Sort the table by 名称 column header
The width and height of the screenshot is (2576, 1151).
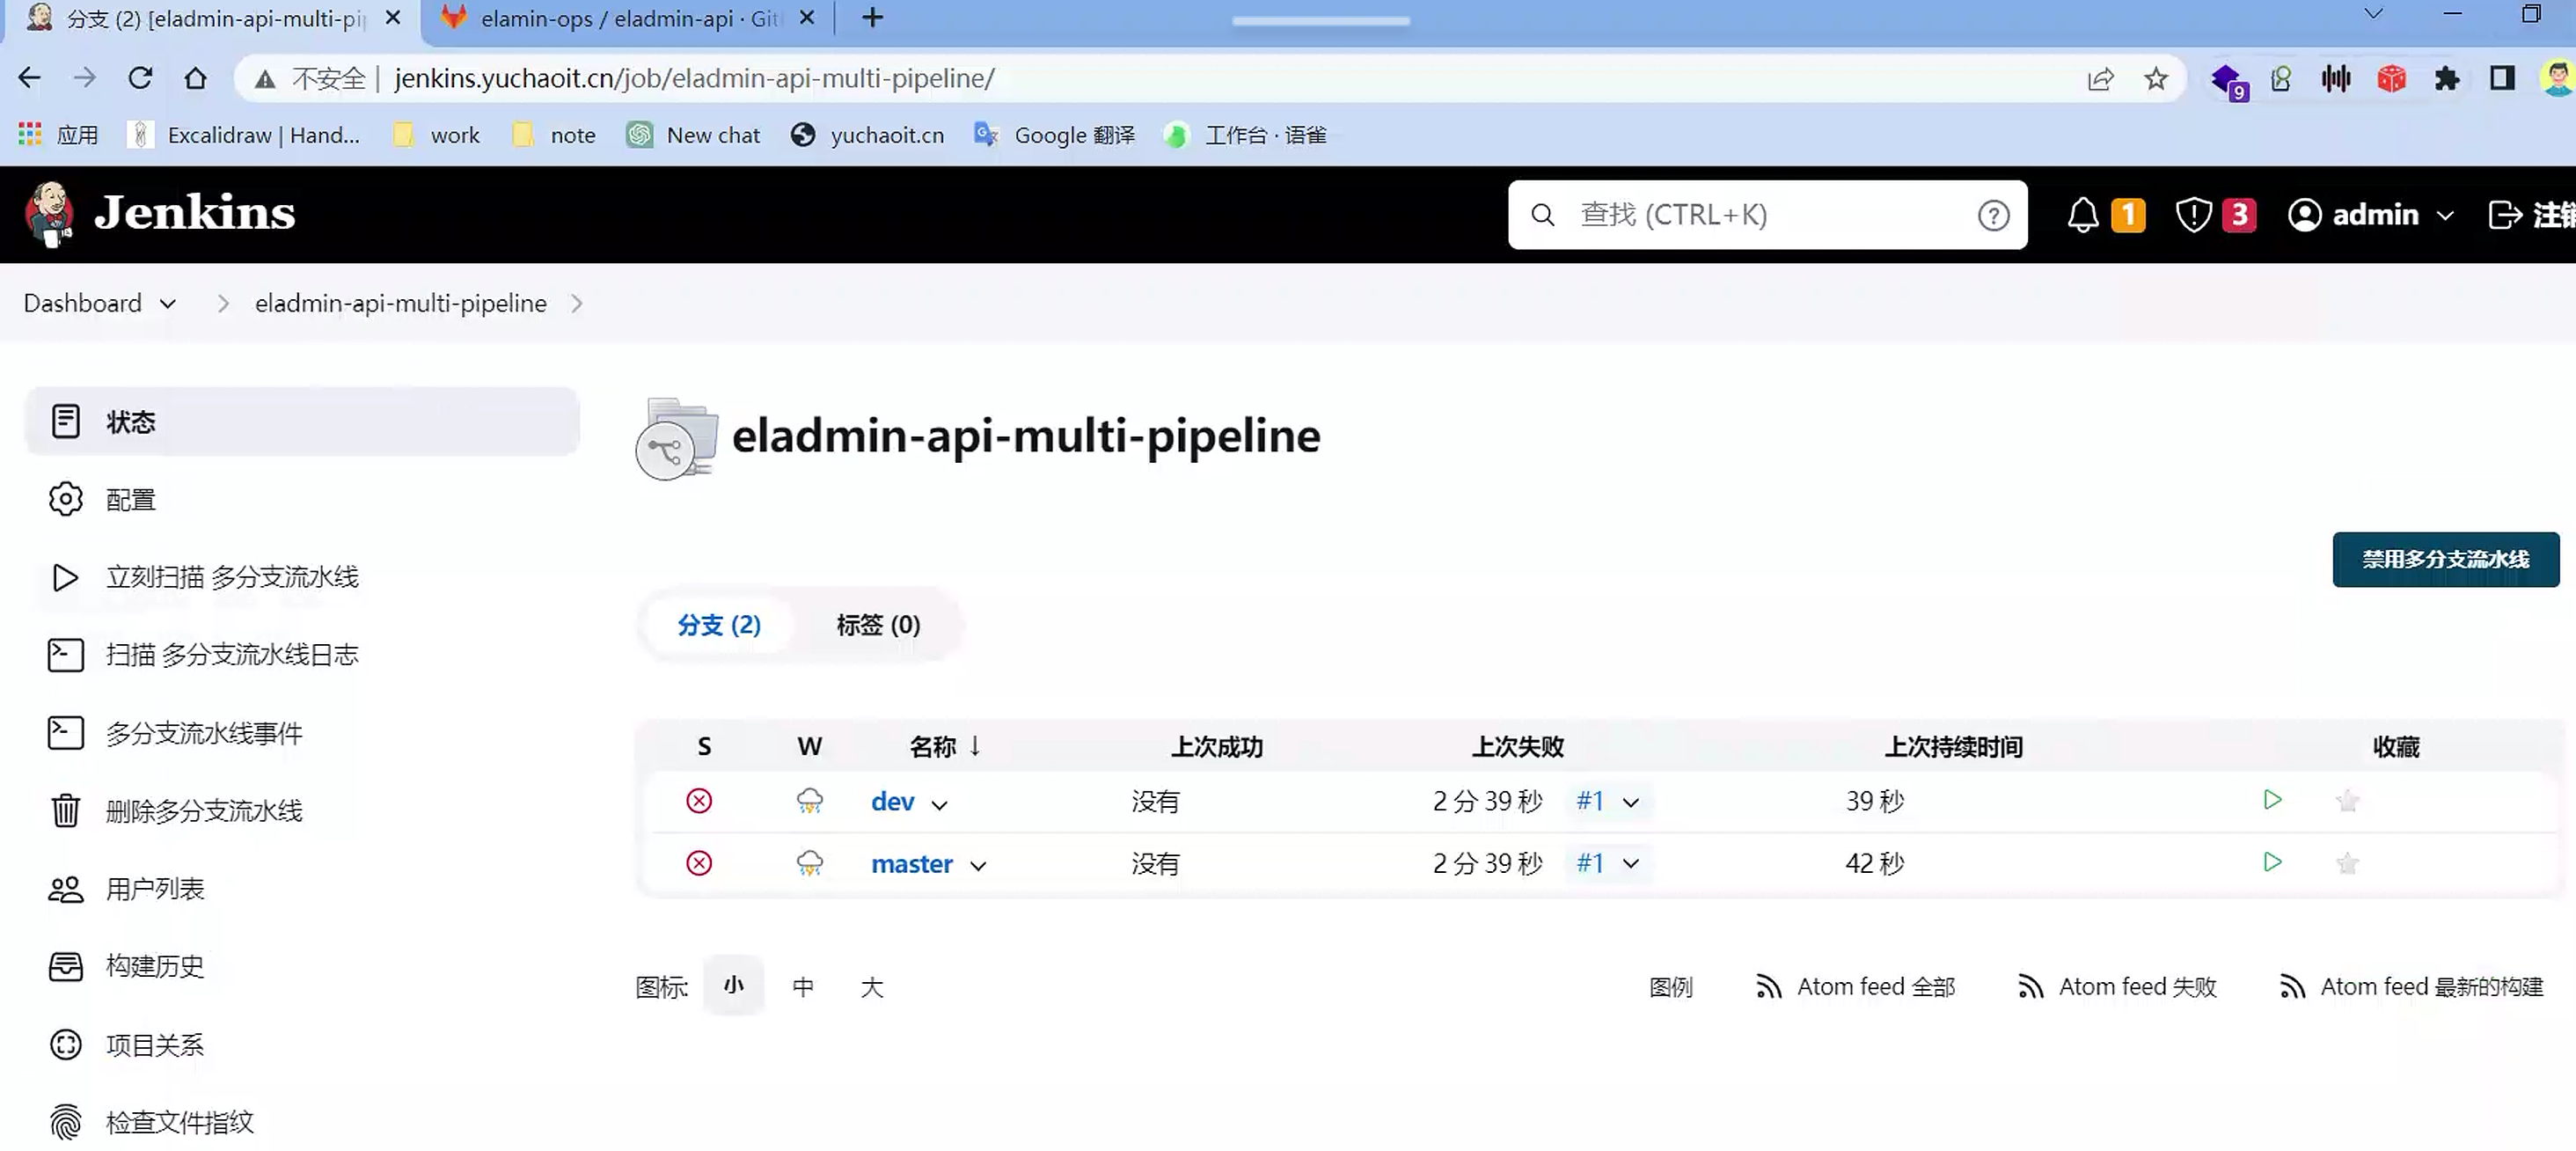[932, 746]
